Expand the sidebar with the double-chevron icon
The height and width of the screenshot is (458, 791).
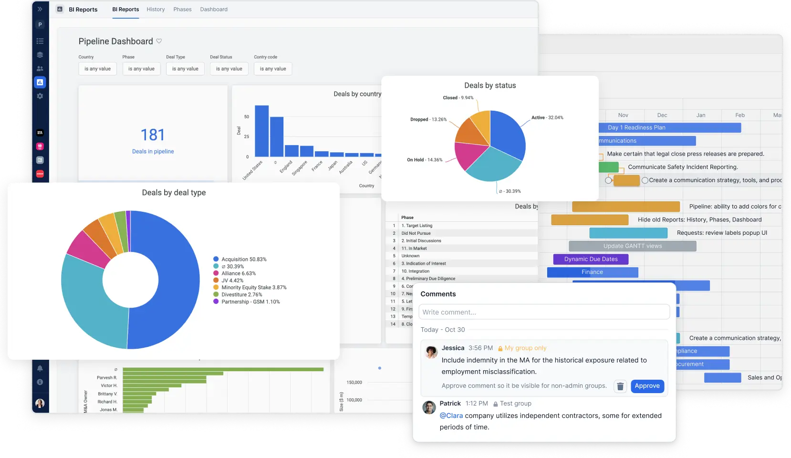click(40, 9)
